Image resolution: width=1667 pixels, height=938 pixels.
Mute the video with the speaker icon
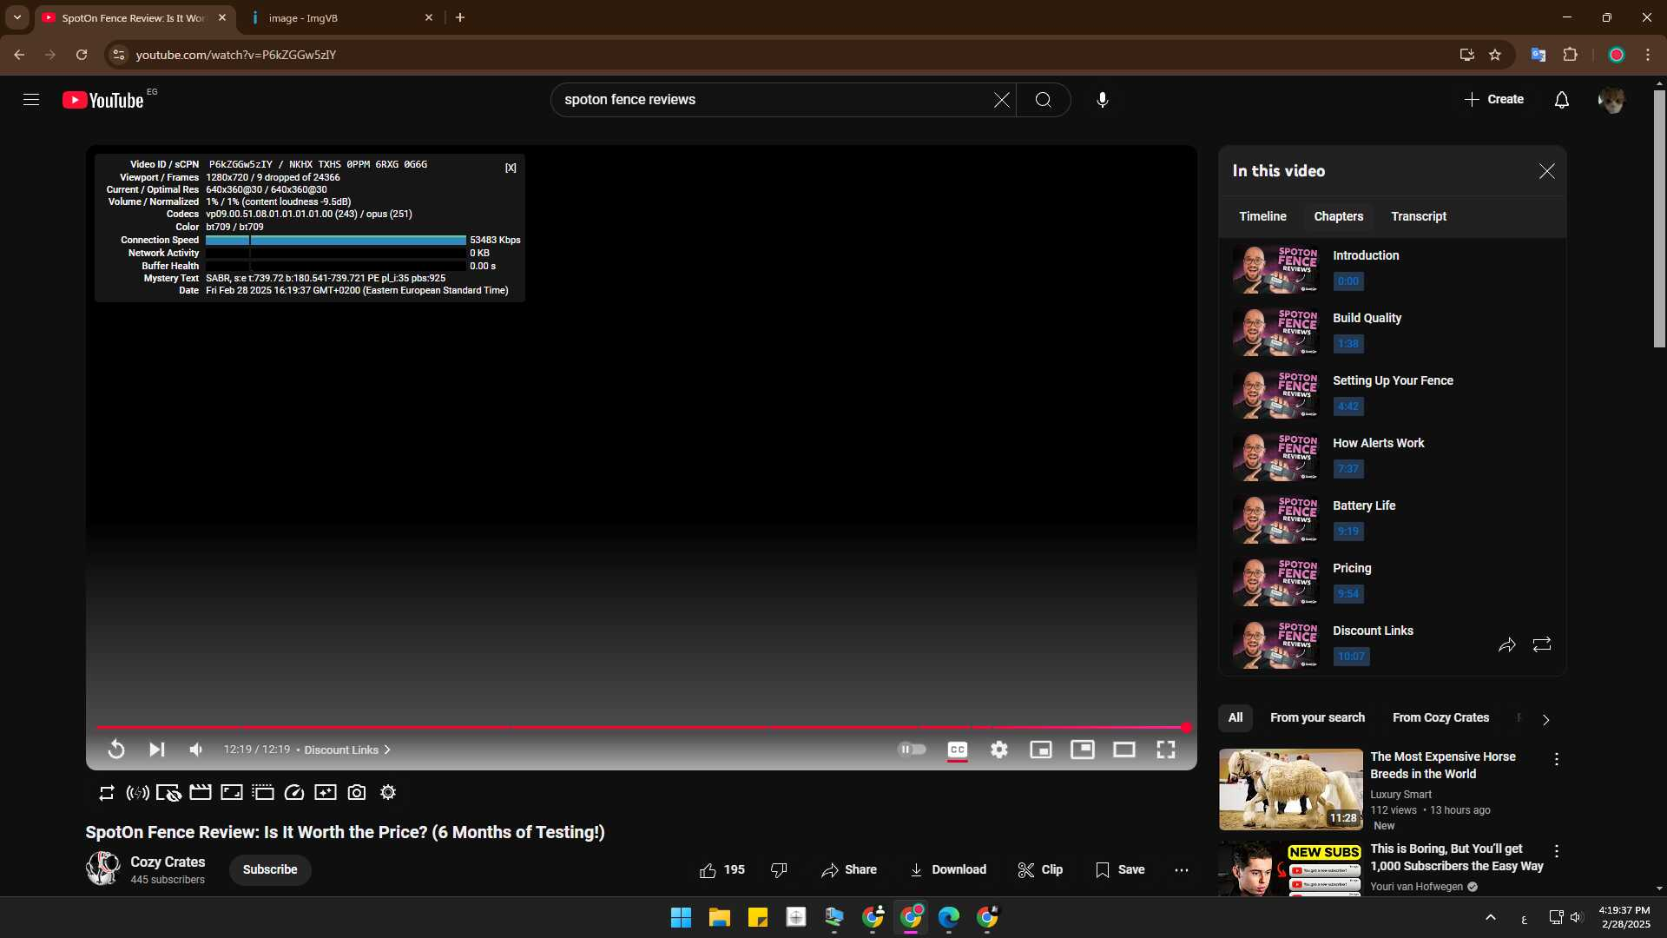click(196, 750)
